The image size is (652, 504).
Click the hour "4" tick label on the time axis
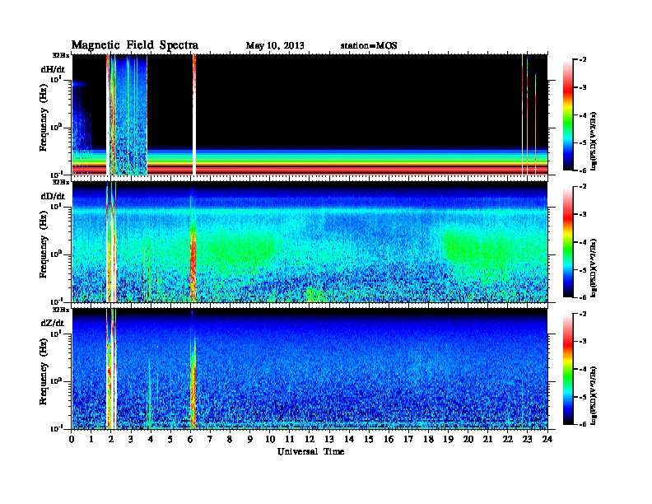151,439
